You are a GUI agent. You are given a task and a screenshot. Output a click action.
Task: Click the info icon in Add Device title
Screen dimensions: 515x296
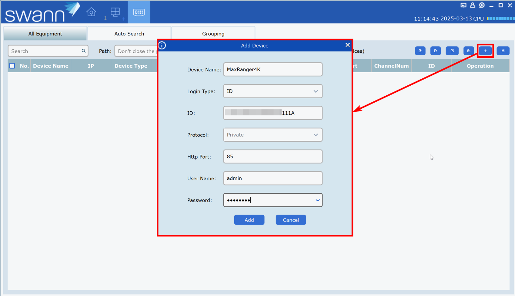point(162,45)
